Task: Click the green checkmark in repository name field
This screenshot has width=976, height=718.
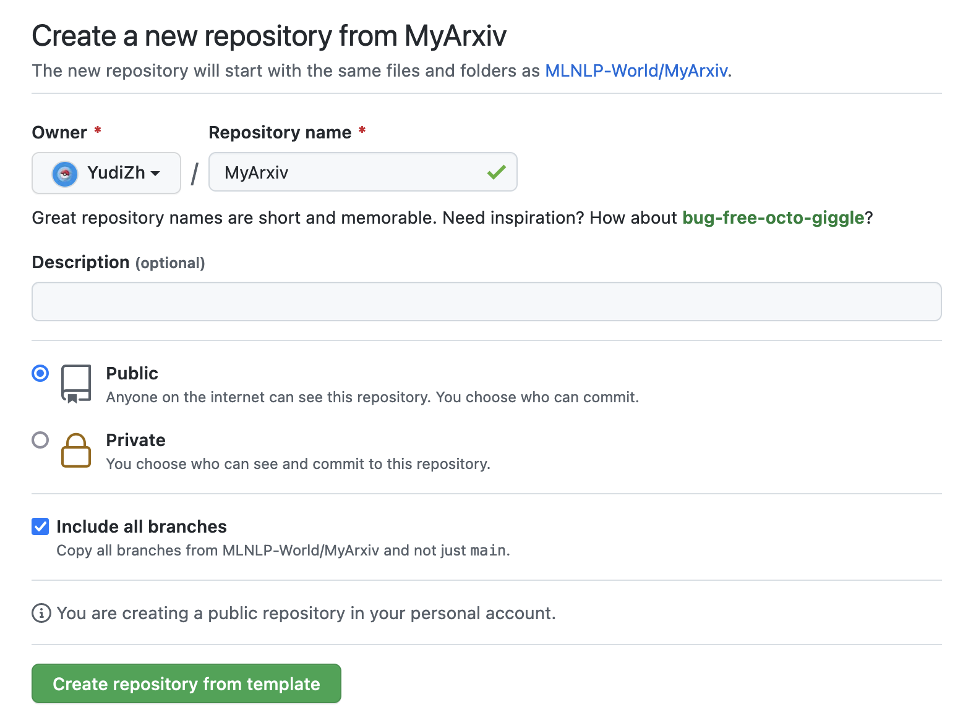Action: pos(496,172)
